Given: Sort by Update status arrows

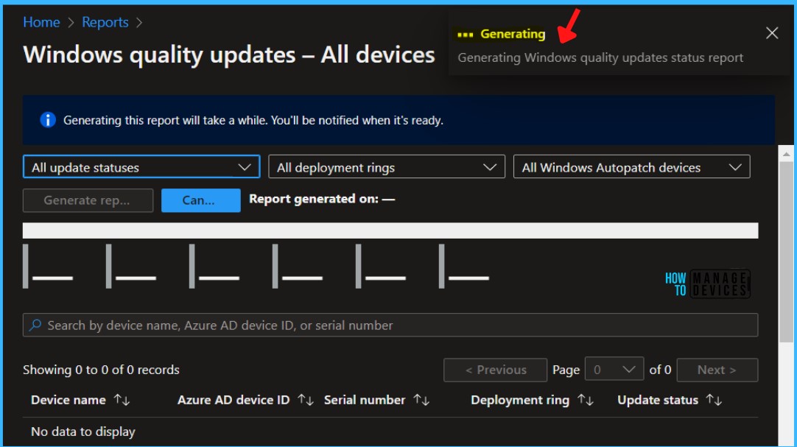Looking at the screenshot, I should pos(715,401).
